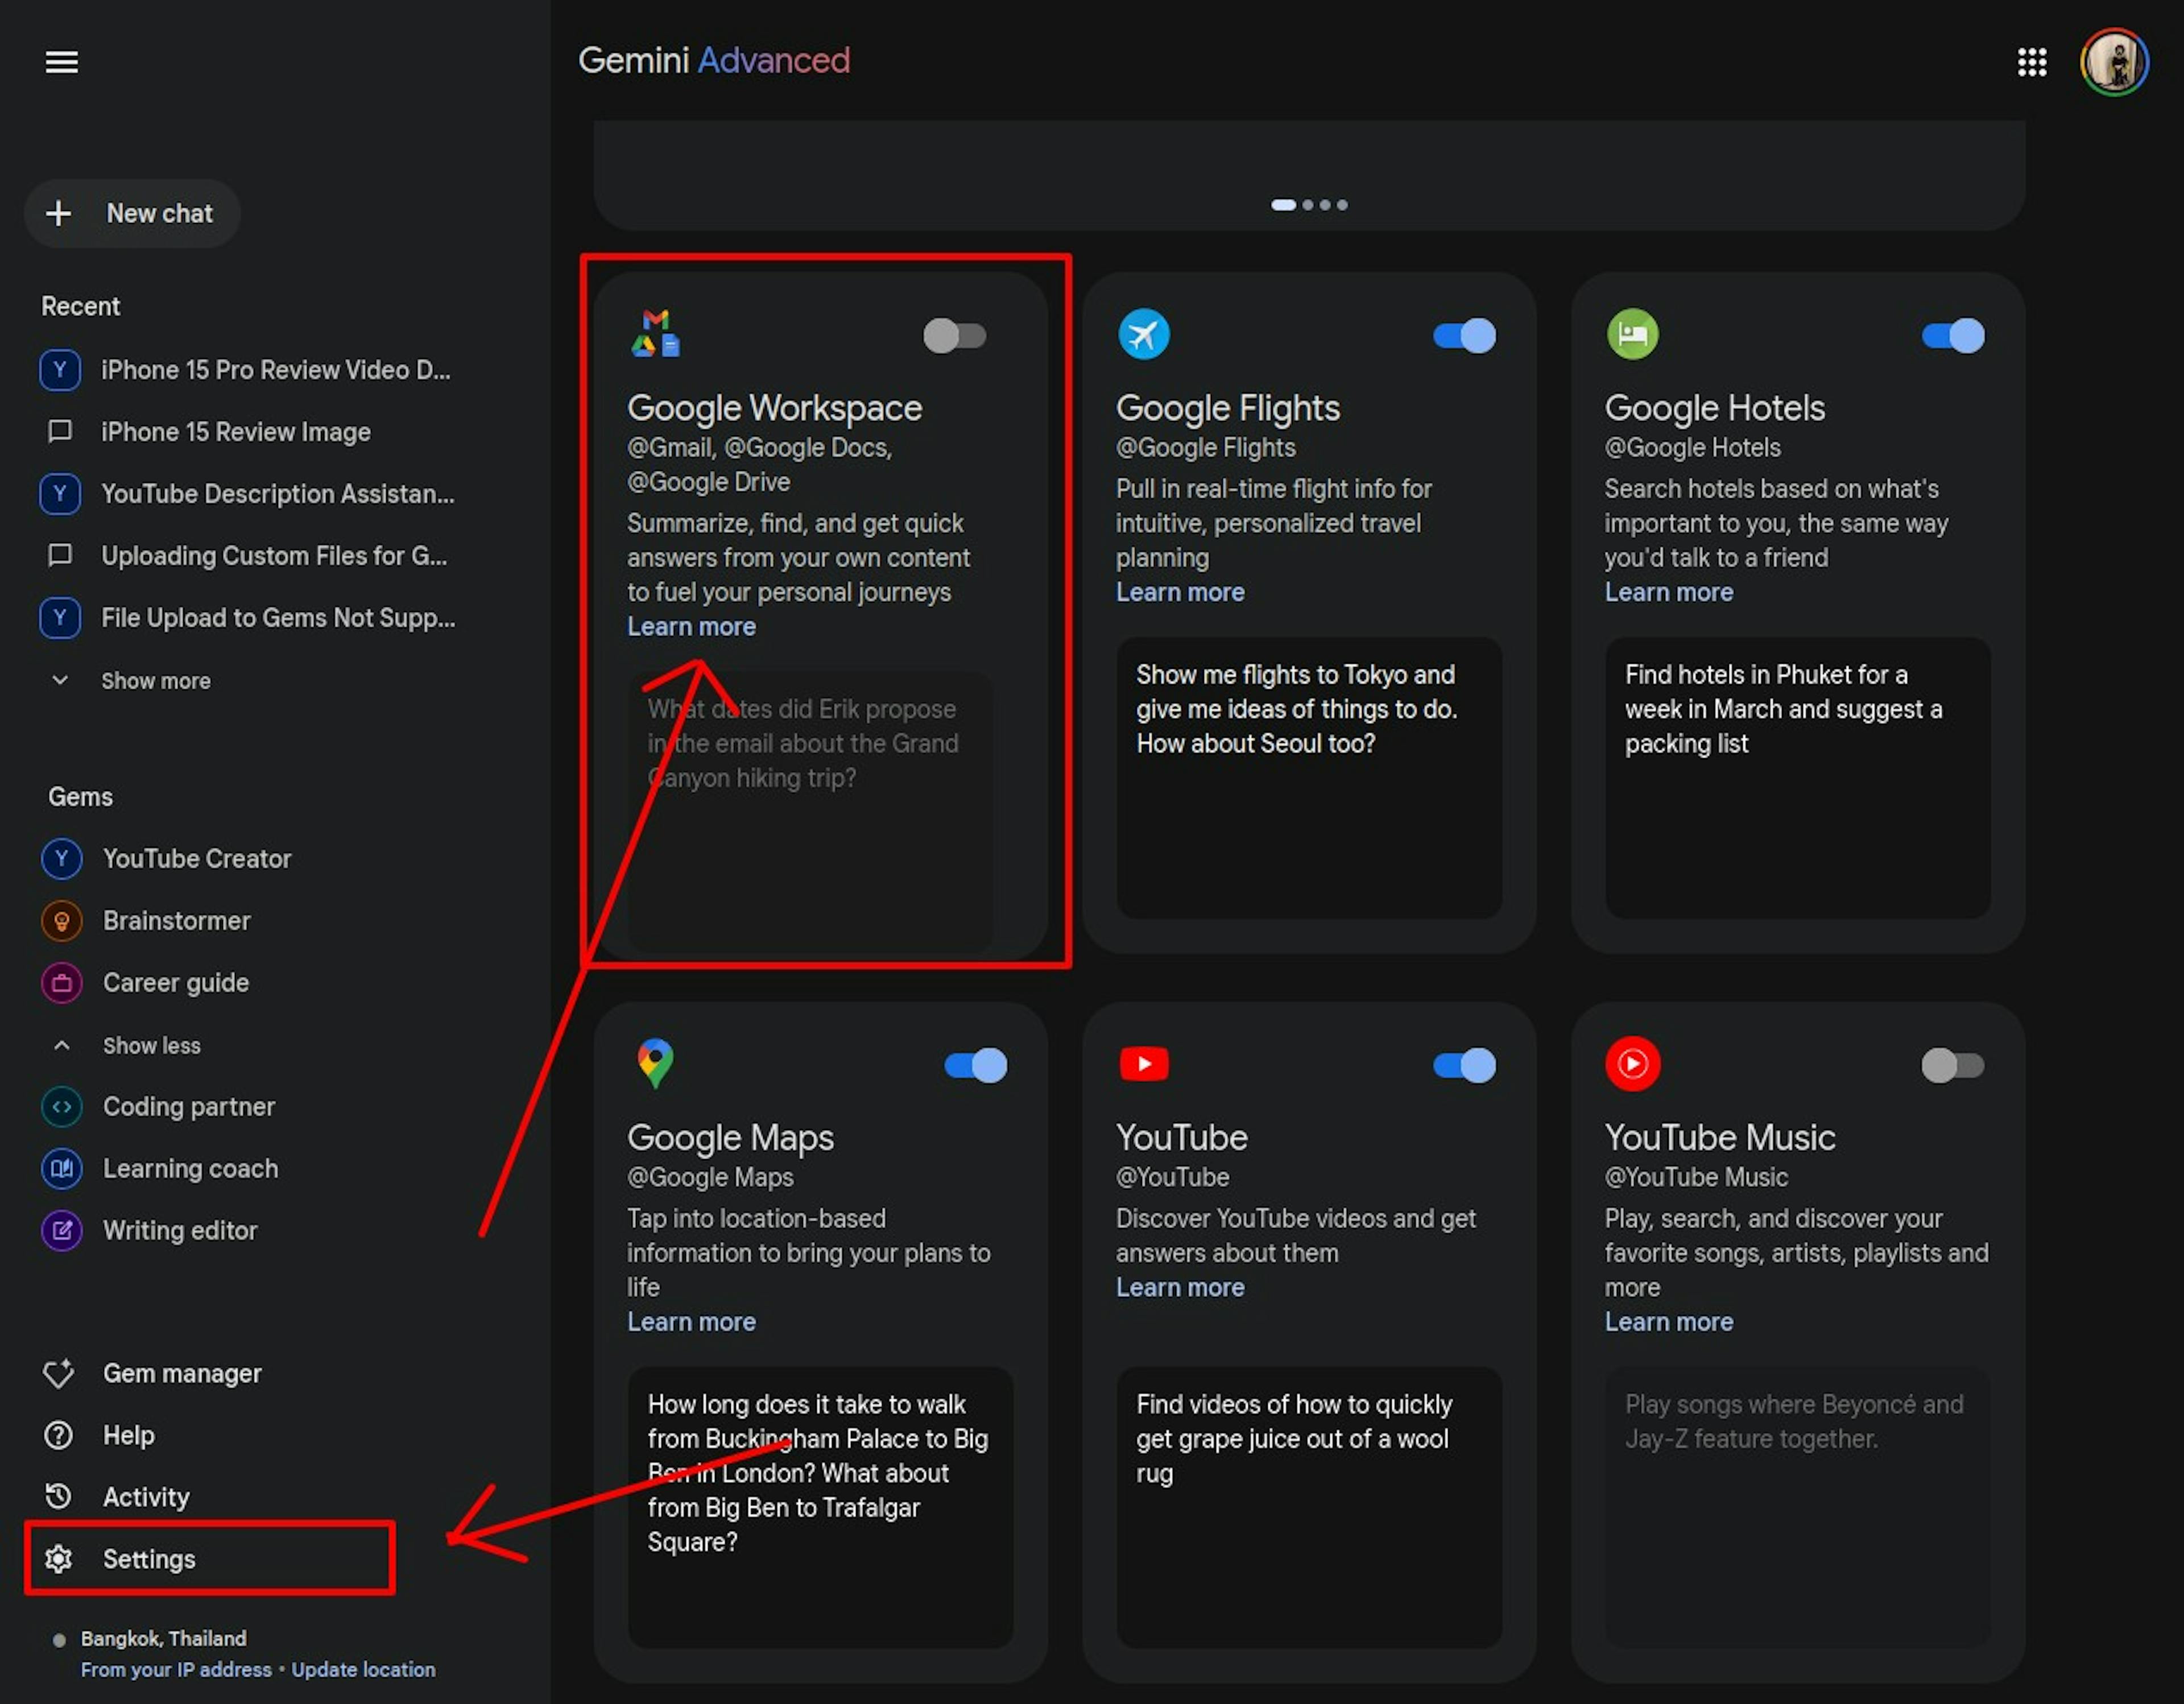Click the Google Workspace logo icon
2184x1704 pixels.
click(x=656, y=334)
